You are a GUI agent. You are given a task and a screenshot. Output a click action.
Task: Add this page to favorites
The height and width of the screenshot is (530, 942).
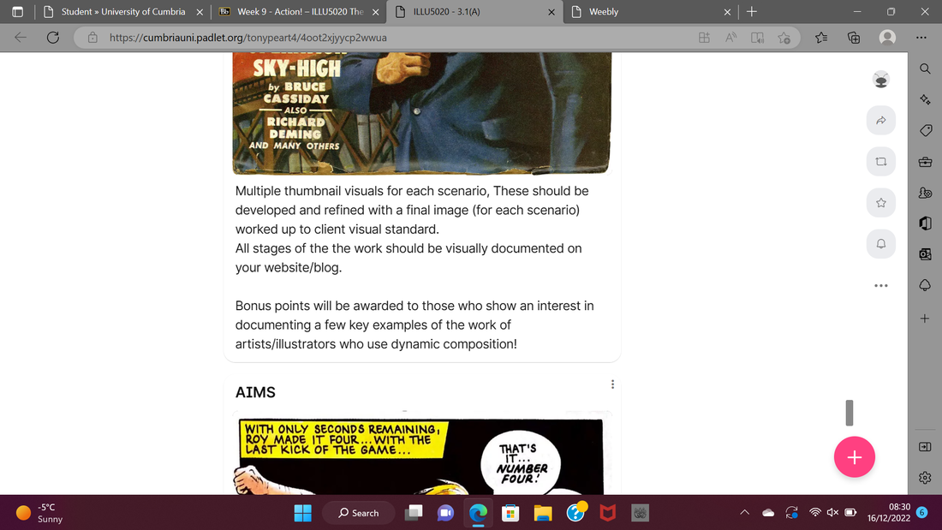pyautogui.click(x=784, y=38)
